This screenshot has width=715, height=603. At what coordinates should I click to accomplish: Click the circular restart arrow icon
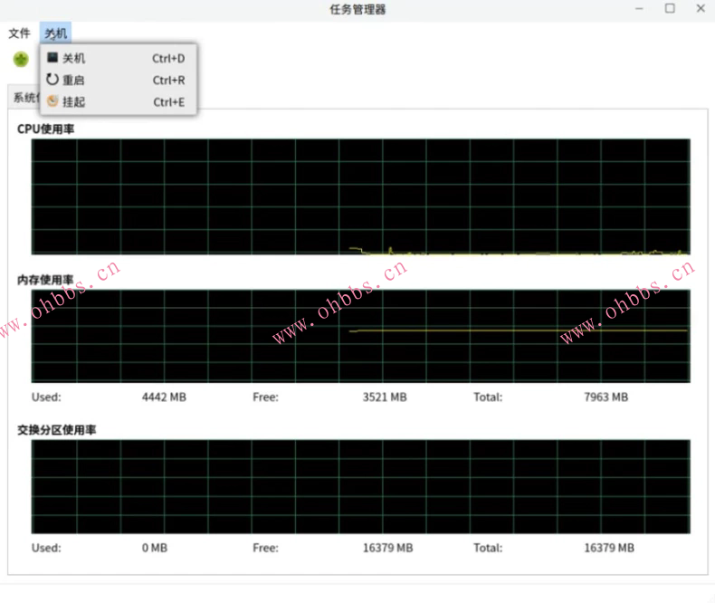(52, 80)
